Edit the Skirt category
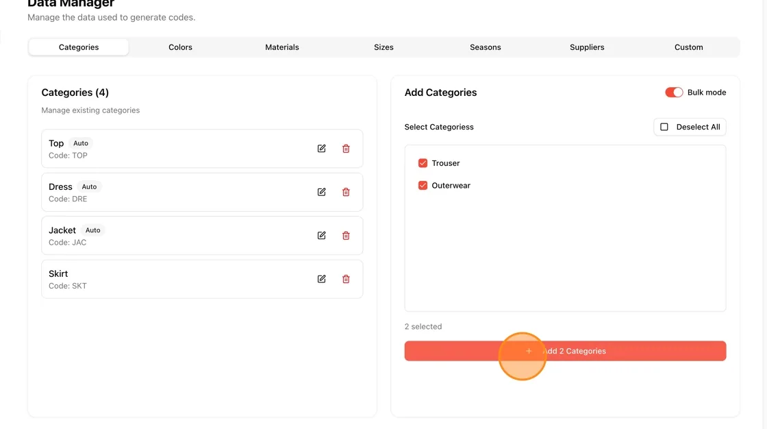Screen dimensions: 767x429 [x=321, y=279]
